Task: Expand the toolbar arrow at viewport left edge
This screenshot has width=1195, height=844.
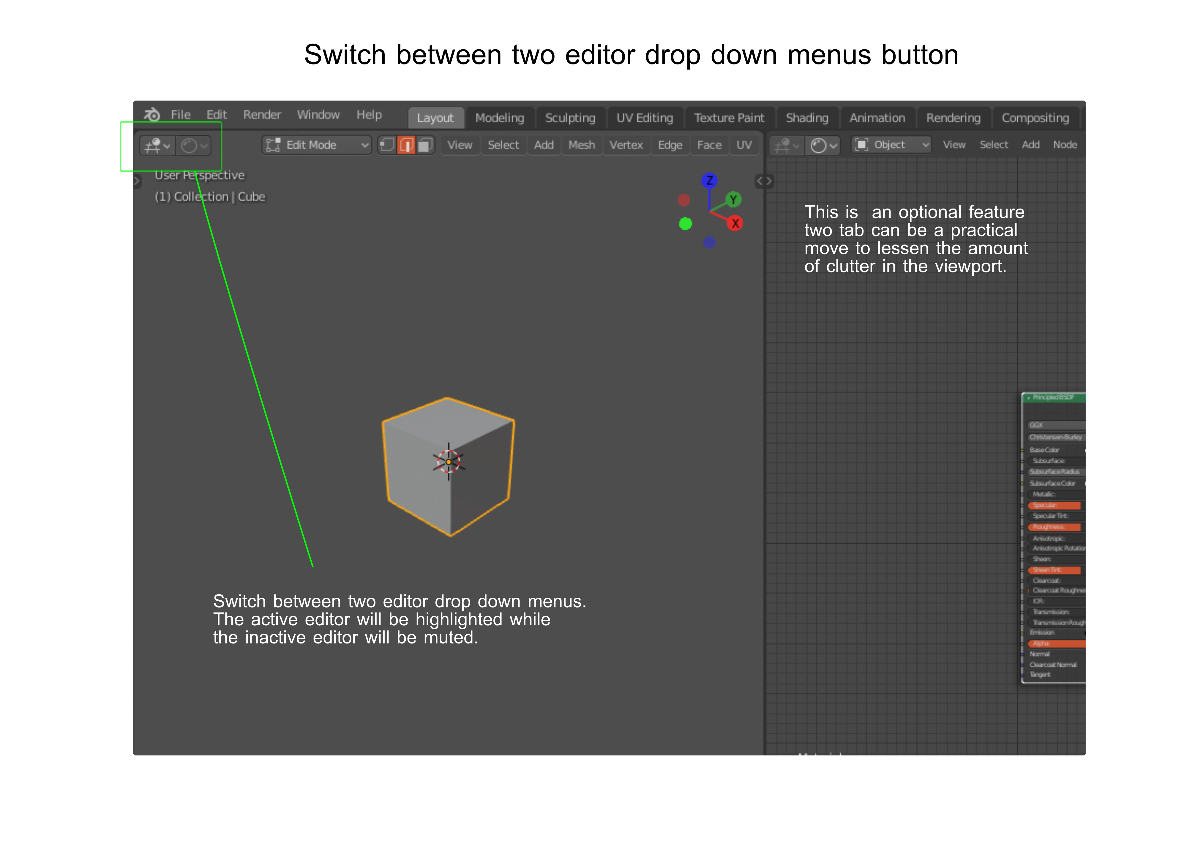Action: pyautogui.click(x=137, y=181)
